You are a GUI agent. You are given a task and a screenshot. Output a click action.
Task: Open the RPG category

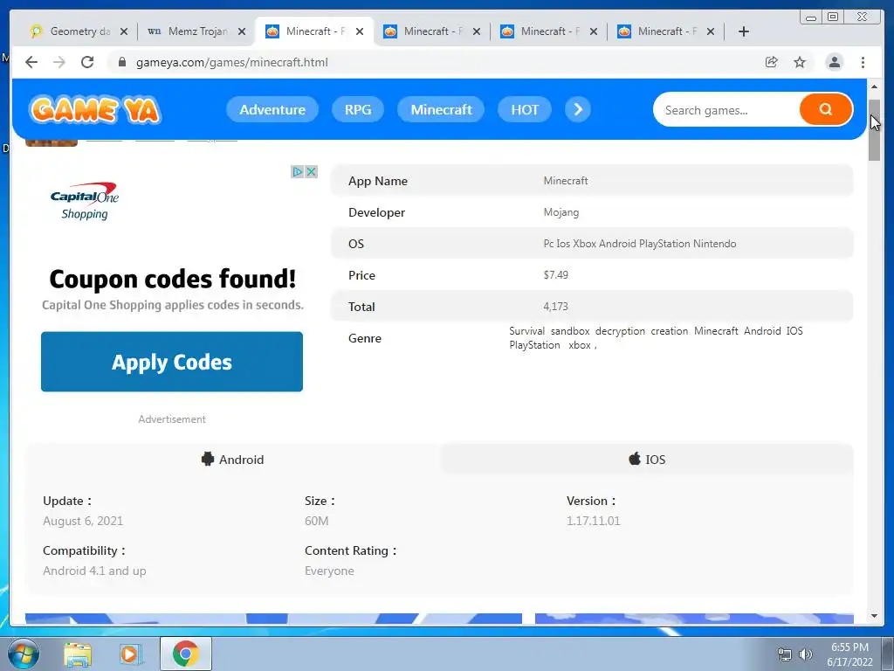point(357,109)
